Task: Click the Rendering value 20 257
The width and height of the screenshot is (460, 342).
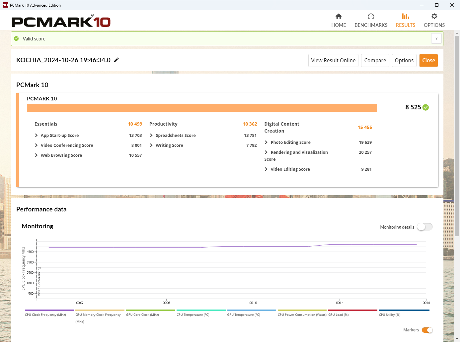Action: (x=365, y=152)
